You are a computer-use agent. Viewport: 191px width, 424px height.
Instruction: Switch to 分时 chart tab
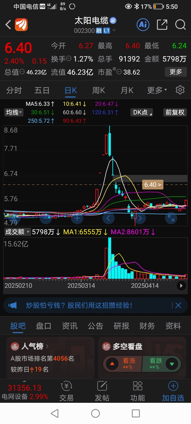pyautogui.click(x=14, y=90)
